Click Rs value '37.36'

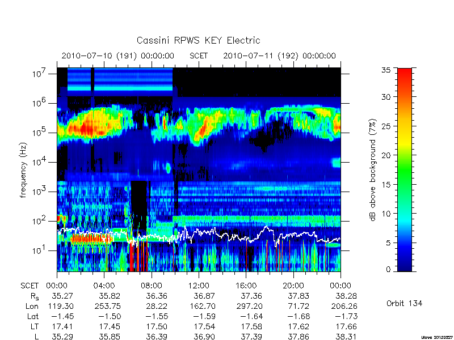(251, 296)
